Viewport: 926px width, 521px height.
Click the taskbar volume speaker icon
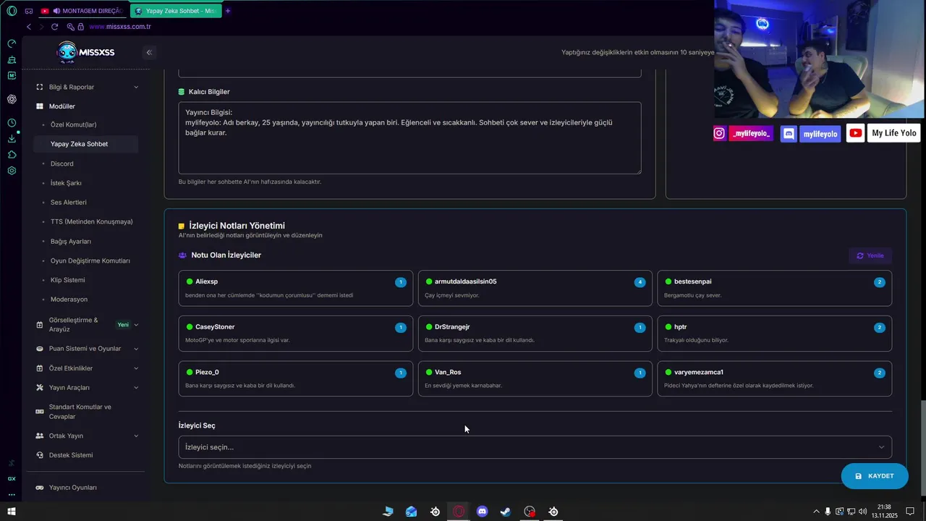click(x=863, y=512)
